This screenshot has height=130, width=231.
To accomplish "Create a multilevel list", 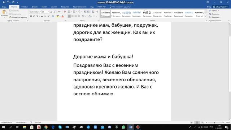I will 79,12.
